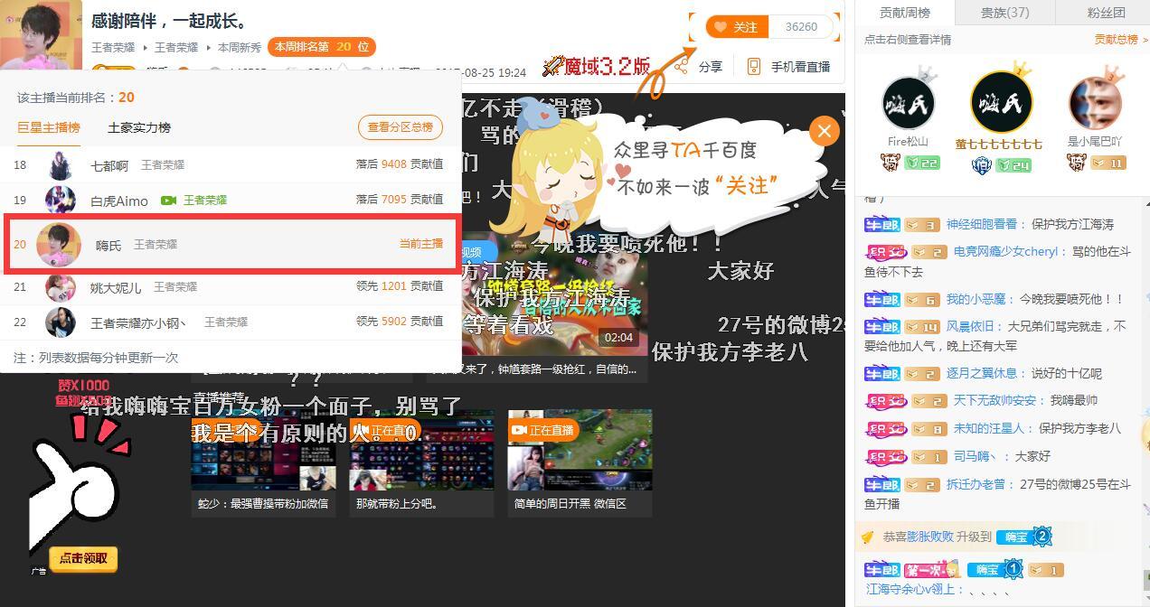
Task: Click 膨胀败败 name in upgrade notice
Action: (930, 537)
